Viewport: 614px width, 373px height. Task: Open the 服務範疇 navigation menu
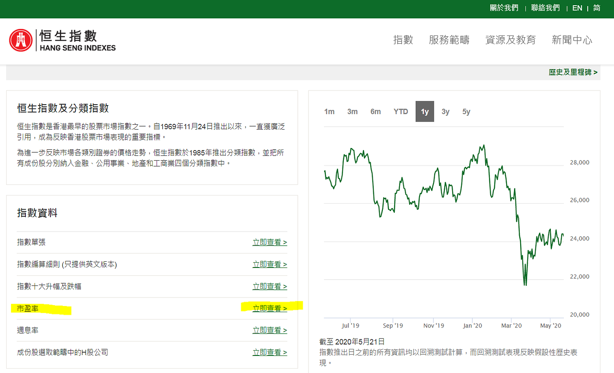pos(449,40)
